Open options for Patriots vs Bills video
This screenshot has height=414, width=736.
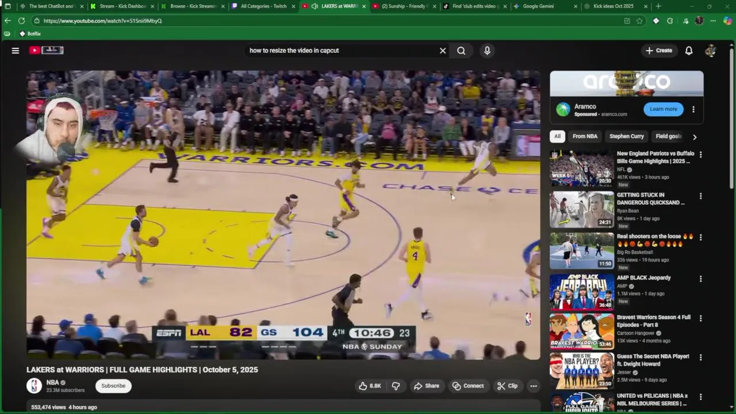point(700,155)
